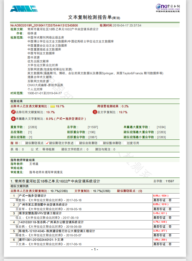192x261 pixels.
Task: Click the 重复字数 [2283] value
Action: point(32,127)
